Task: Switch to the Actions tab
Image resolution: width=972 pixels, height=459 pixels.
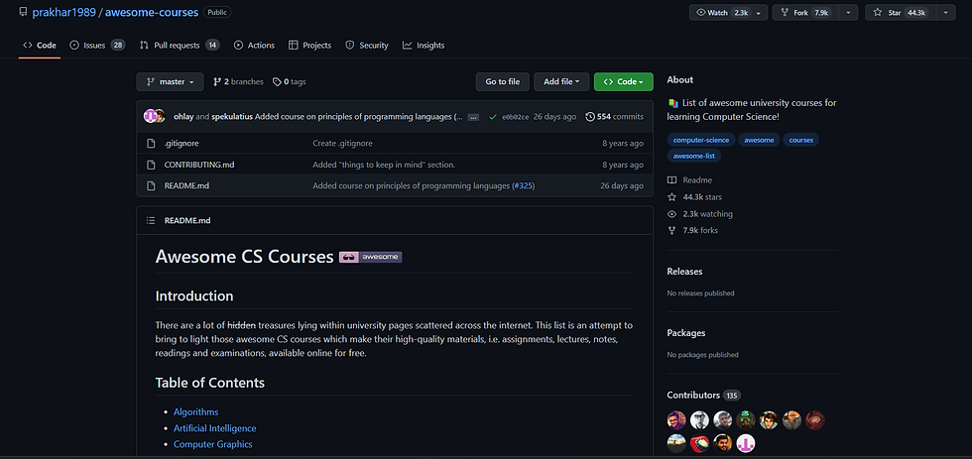Action: tap(254, 46)
